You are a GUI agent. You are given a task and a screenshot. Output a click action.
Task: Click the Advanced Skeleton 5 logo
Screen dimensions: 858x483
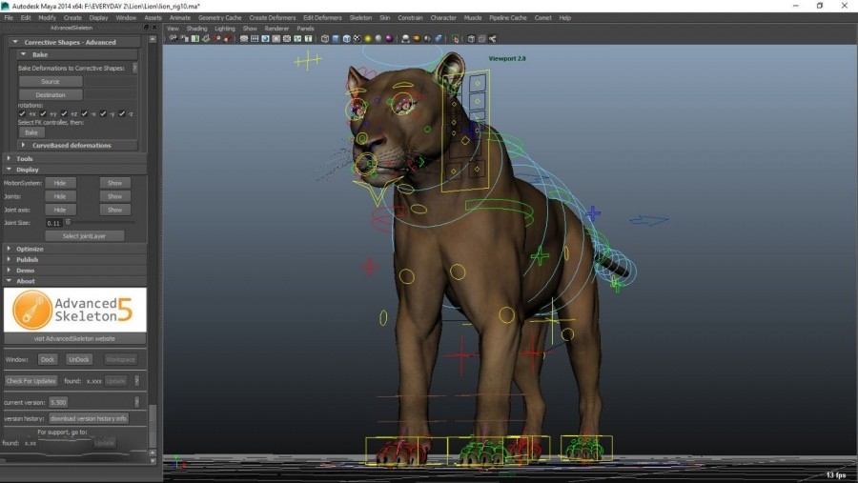[x=74, y=310]
